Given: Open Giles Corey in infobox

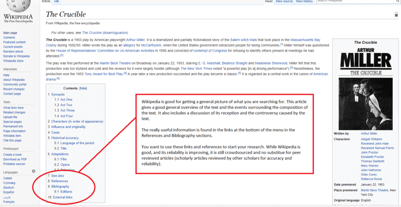Looking at the screenshot, I should (x=369, y=175).
